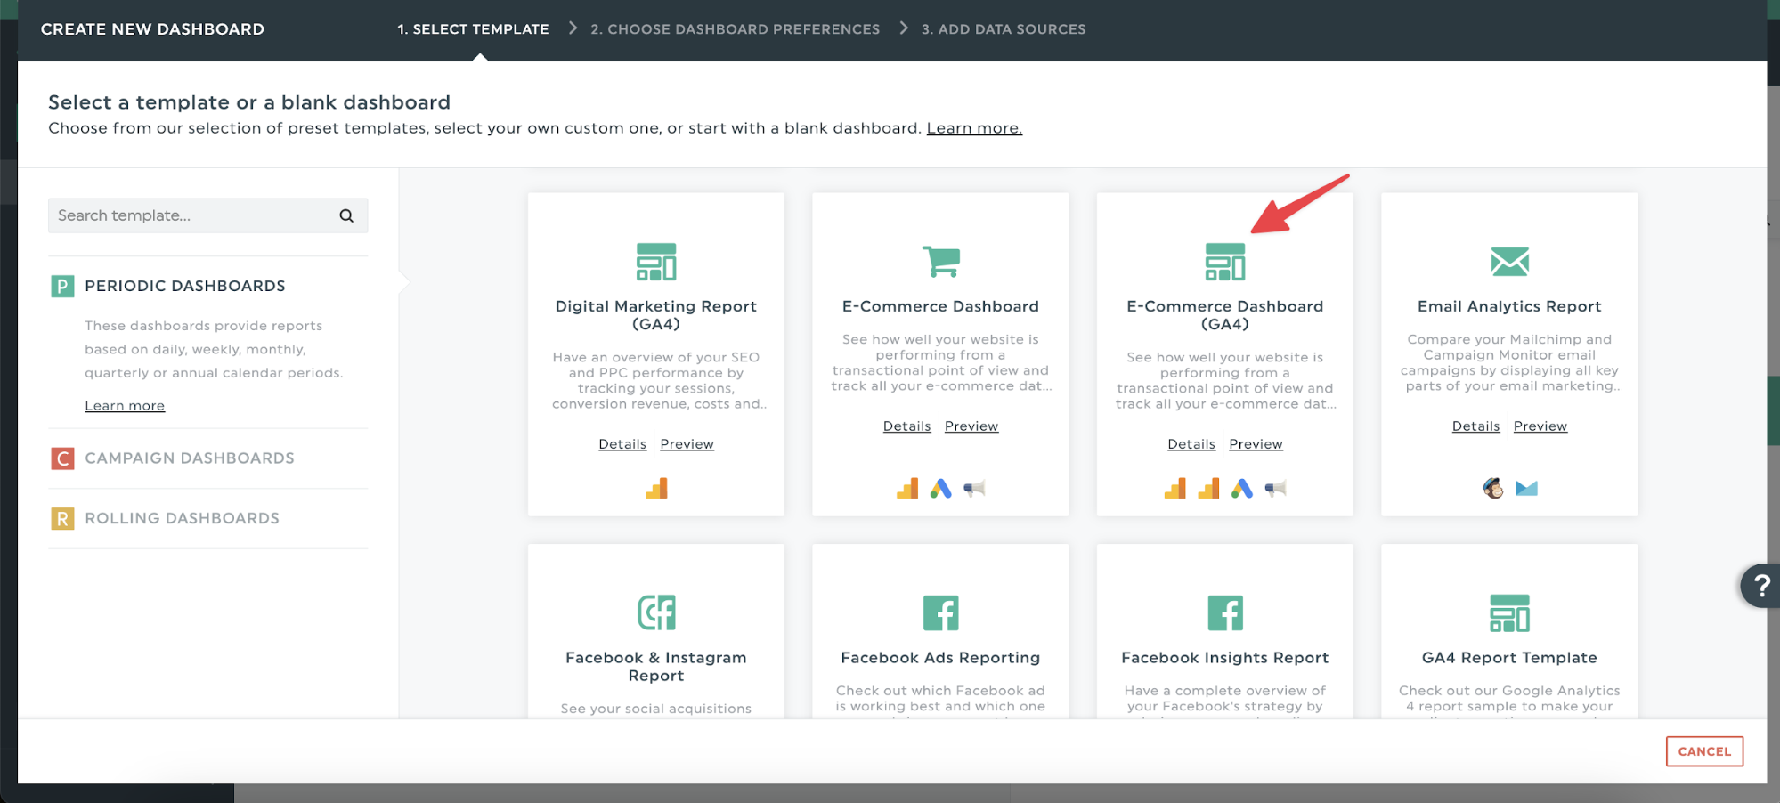Click the E-Commerce Dashboard (GA4) template icon
1780x803 pixels.
click(1225, 262)
